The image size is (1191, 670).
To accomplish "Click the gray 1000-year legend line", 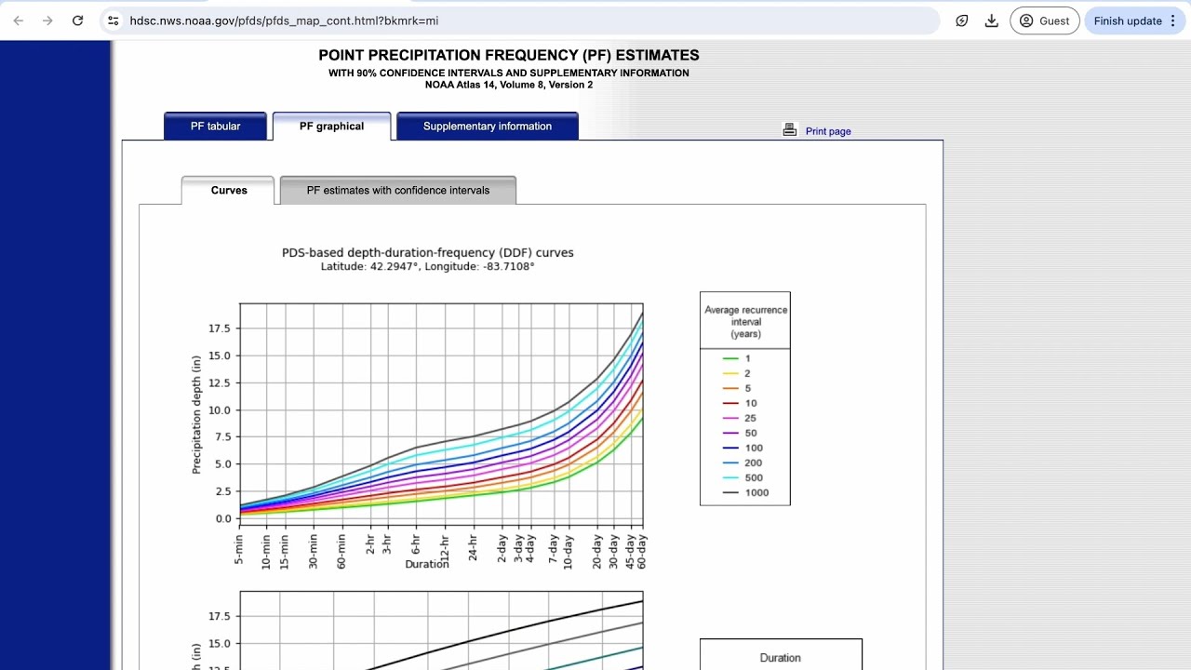I will point(730,492).
